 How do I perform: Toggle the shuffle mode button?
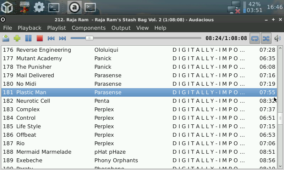[x=266, y=38]
